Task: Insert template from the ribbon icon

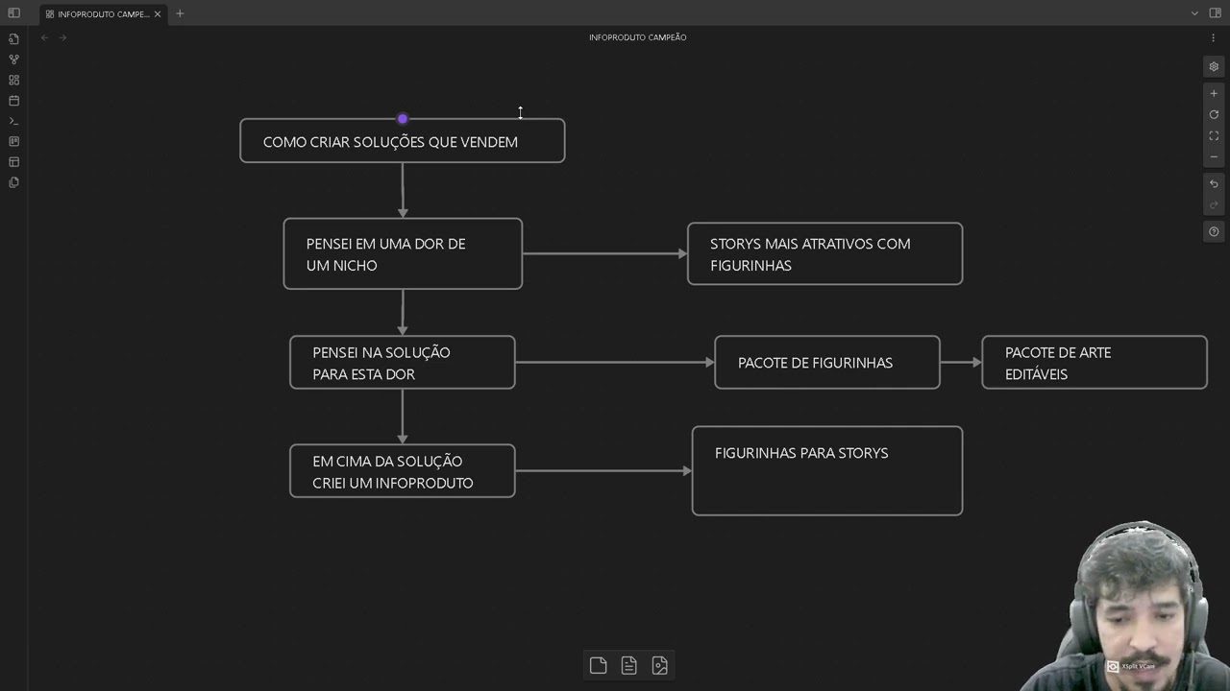Action: [x=13, y=162]
